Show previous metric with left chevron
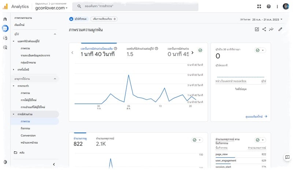 72,53
